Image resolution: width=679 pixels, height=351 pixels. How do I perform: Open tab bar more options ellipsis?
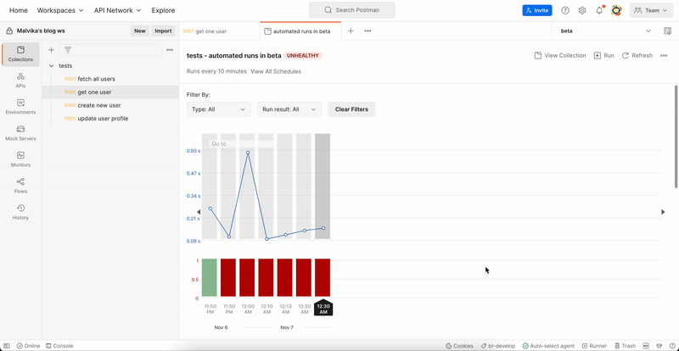click(x=368, y=31)
